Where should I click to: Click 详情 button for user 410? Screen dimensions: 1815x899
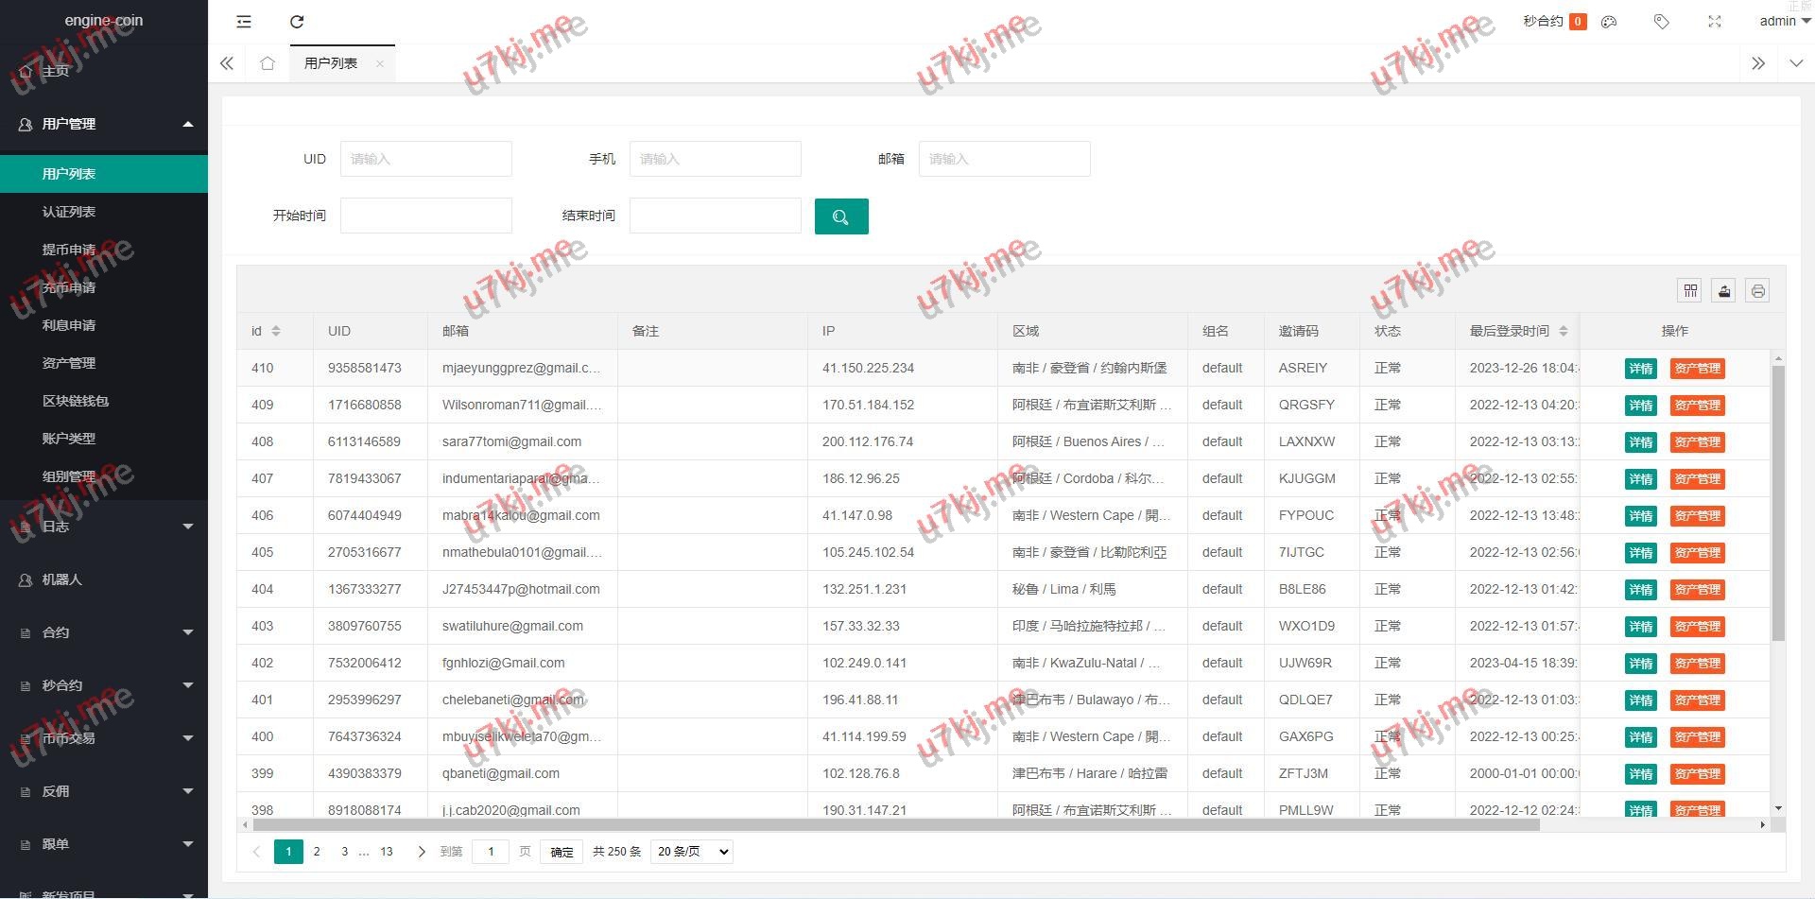point(1640,369)
